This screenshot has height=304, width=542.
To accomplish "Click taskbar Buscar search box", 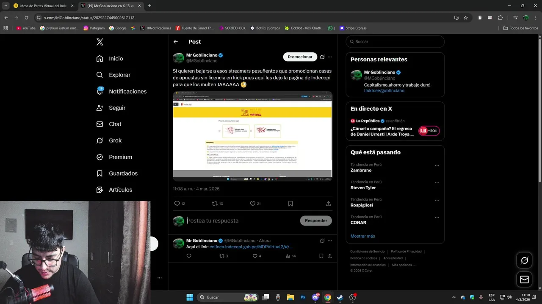I will (x=229, y=297).
